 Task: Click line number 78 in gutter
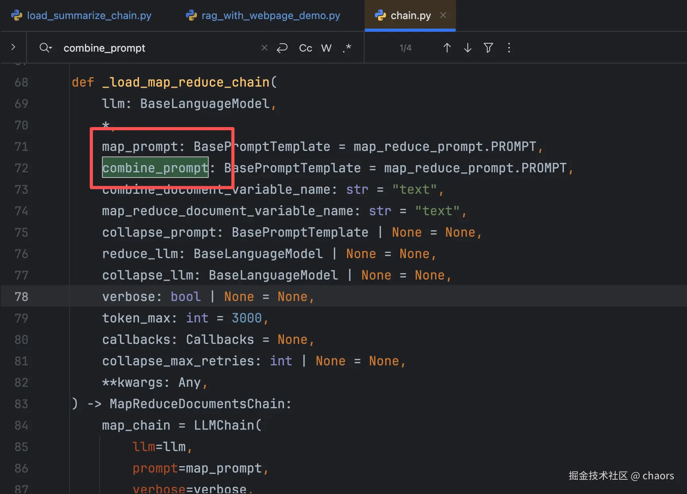[x=21, y=297]
